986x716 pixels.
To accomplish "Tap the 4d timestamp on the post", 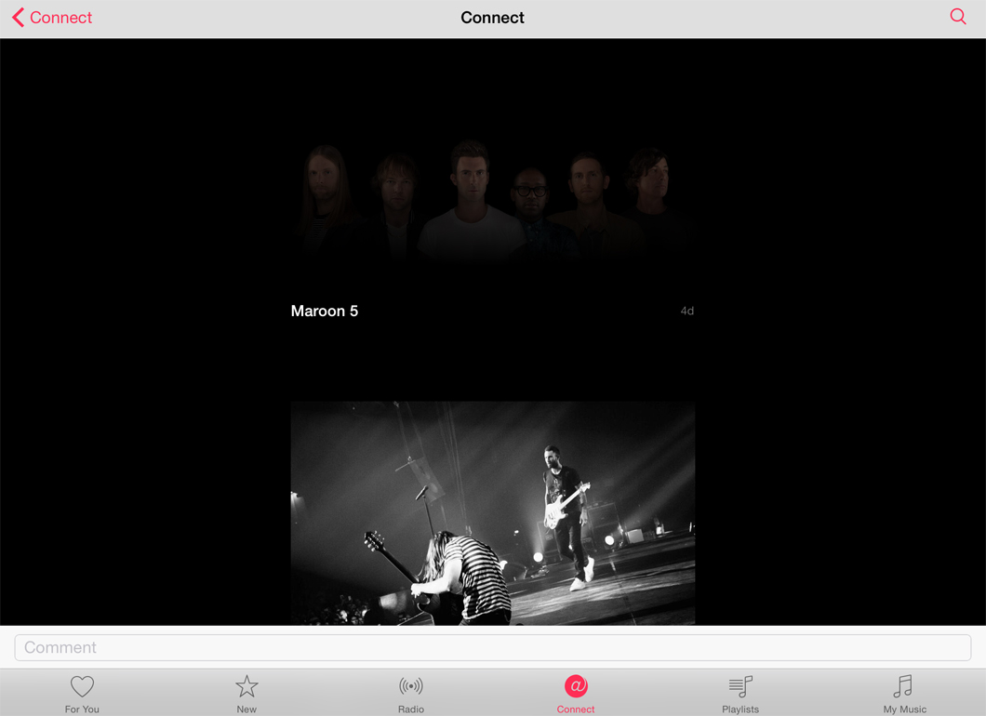I will 688,311.
